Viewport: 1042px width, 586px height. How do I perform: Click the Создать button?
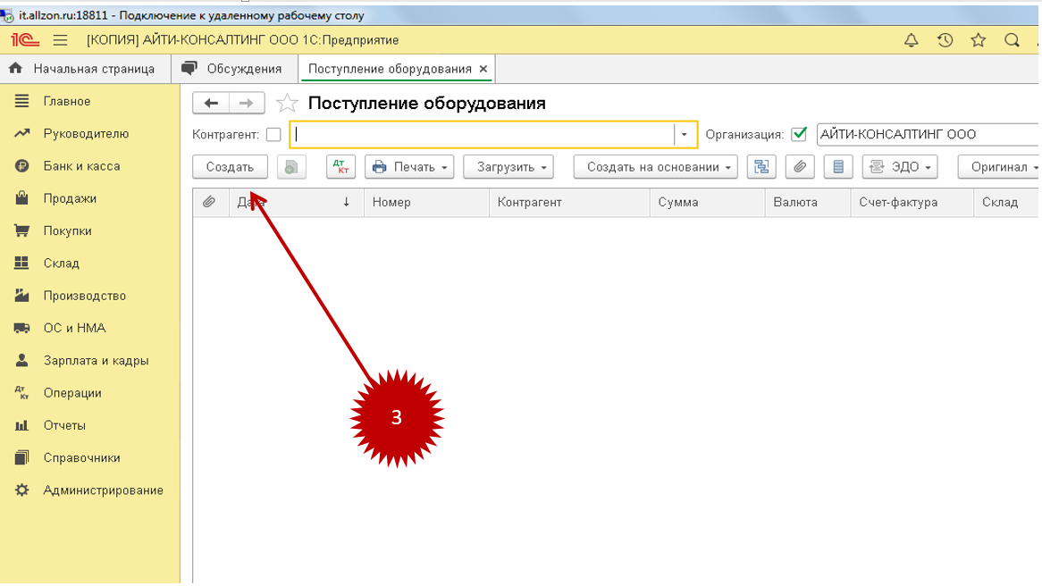coord(230,167)
